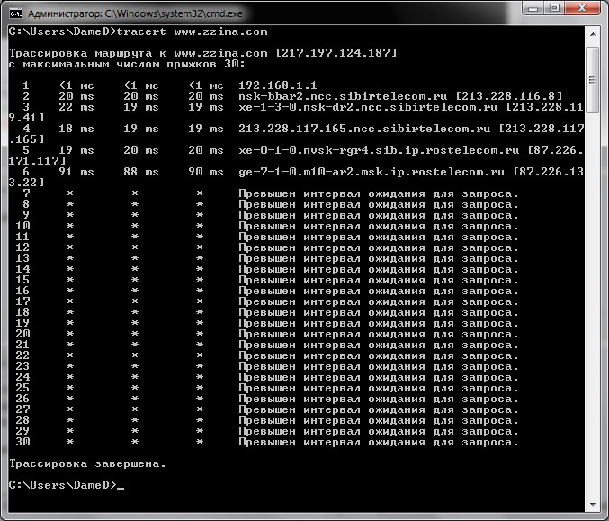Click the hop number 20
The width and height of the screenshot is (609, 521).
(22, 334)
